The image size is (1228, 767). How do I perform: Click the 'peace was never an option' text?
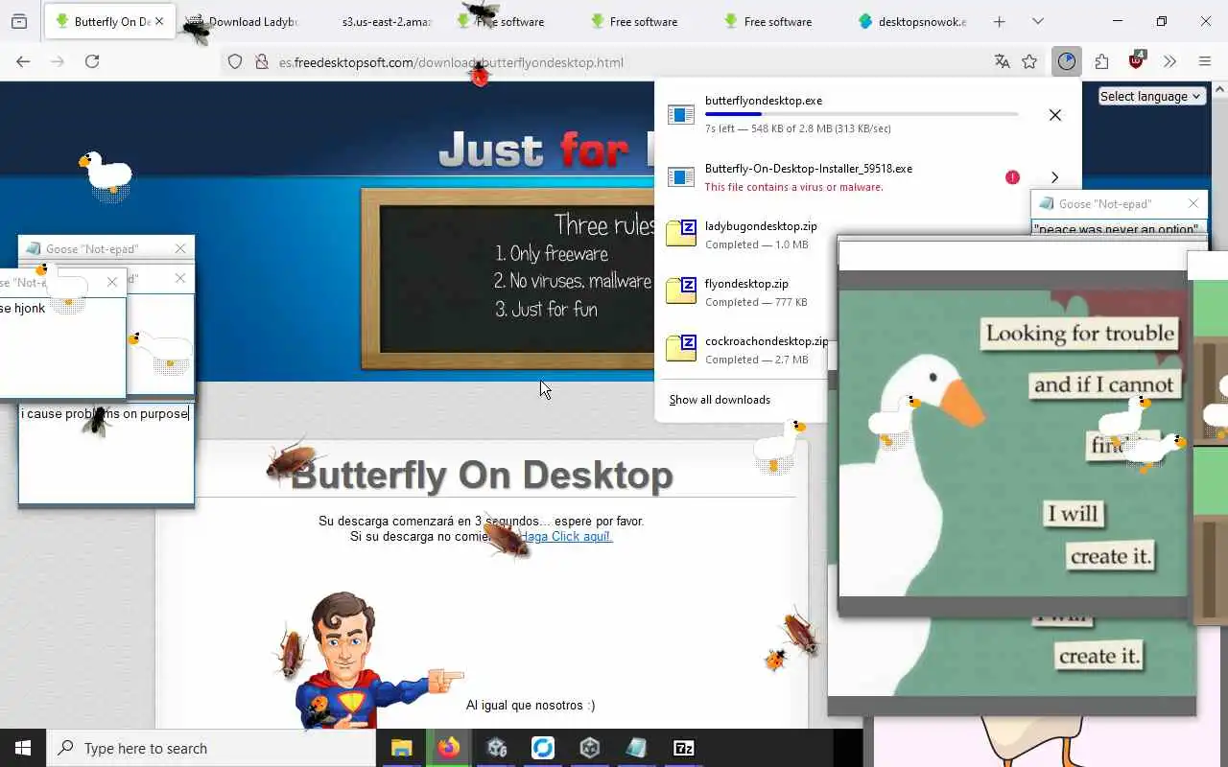1116,229
